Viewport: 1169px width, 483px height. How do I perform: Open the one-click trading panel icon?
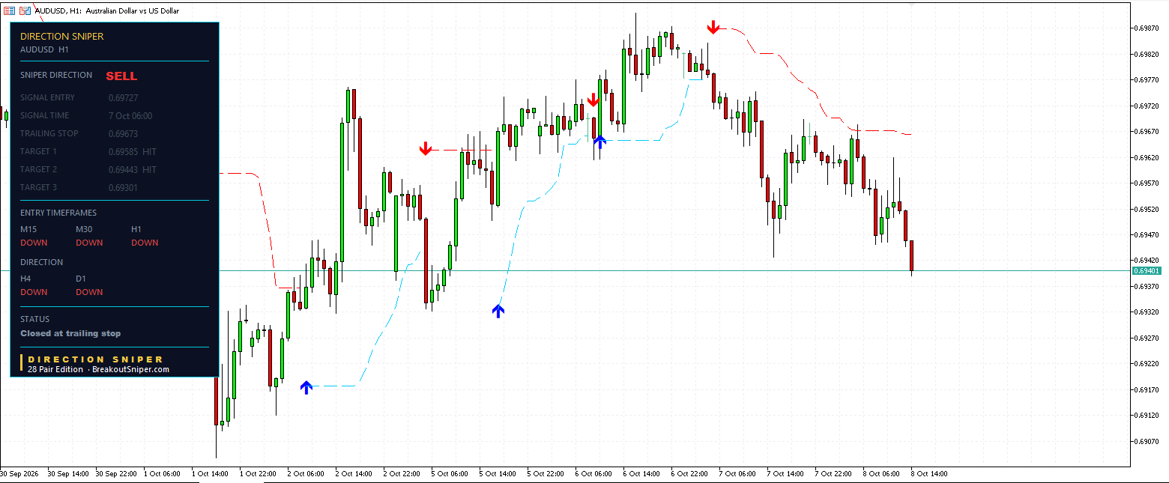coord(10,10)
